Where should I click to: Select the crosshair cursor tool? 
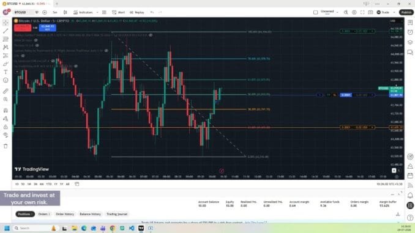[6, 23]
